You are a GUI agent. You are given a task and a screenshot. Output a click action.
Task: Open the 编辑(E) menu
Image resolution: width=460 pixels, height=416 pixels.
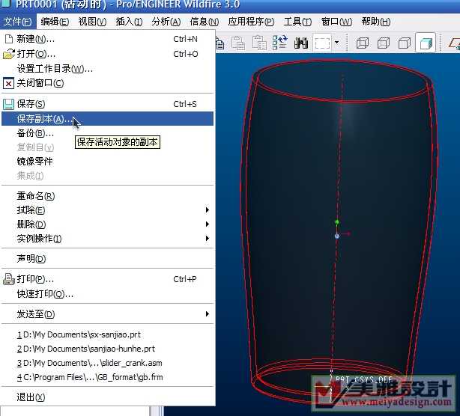(x=55, y=22)
